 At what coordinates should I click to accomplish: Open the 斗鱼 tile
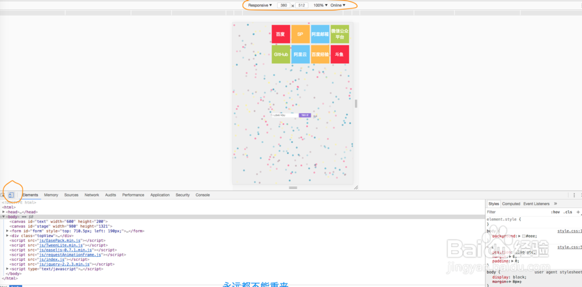(340, 55)
